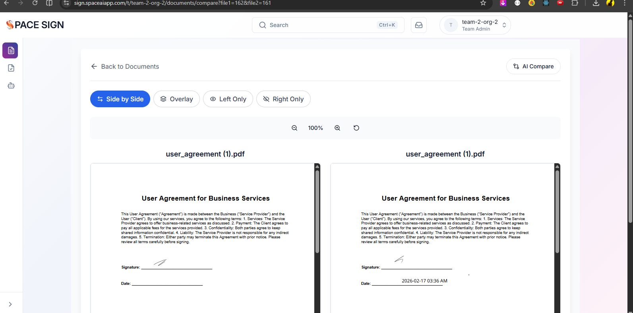Open the red YouTube-style extension icon
Viewport: 633px width, 313px height.
pos(560,3)
